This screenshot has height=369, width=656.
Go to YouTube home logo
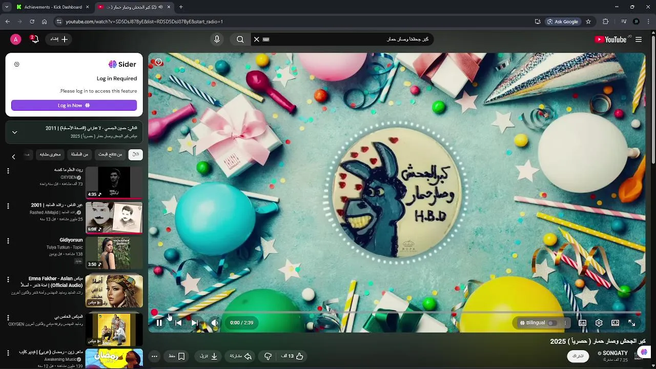point(611,39)
